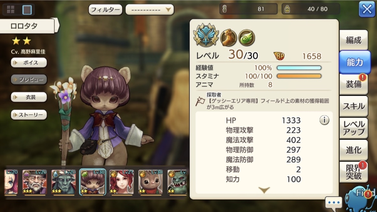Click the フィルター button
377x212 pixels.
click(x=105, y=10)
